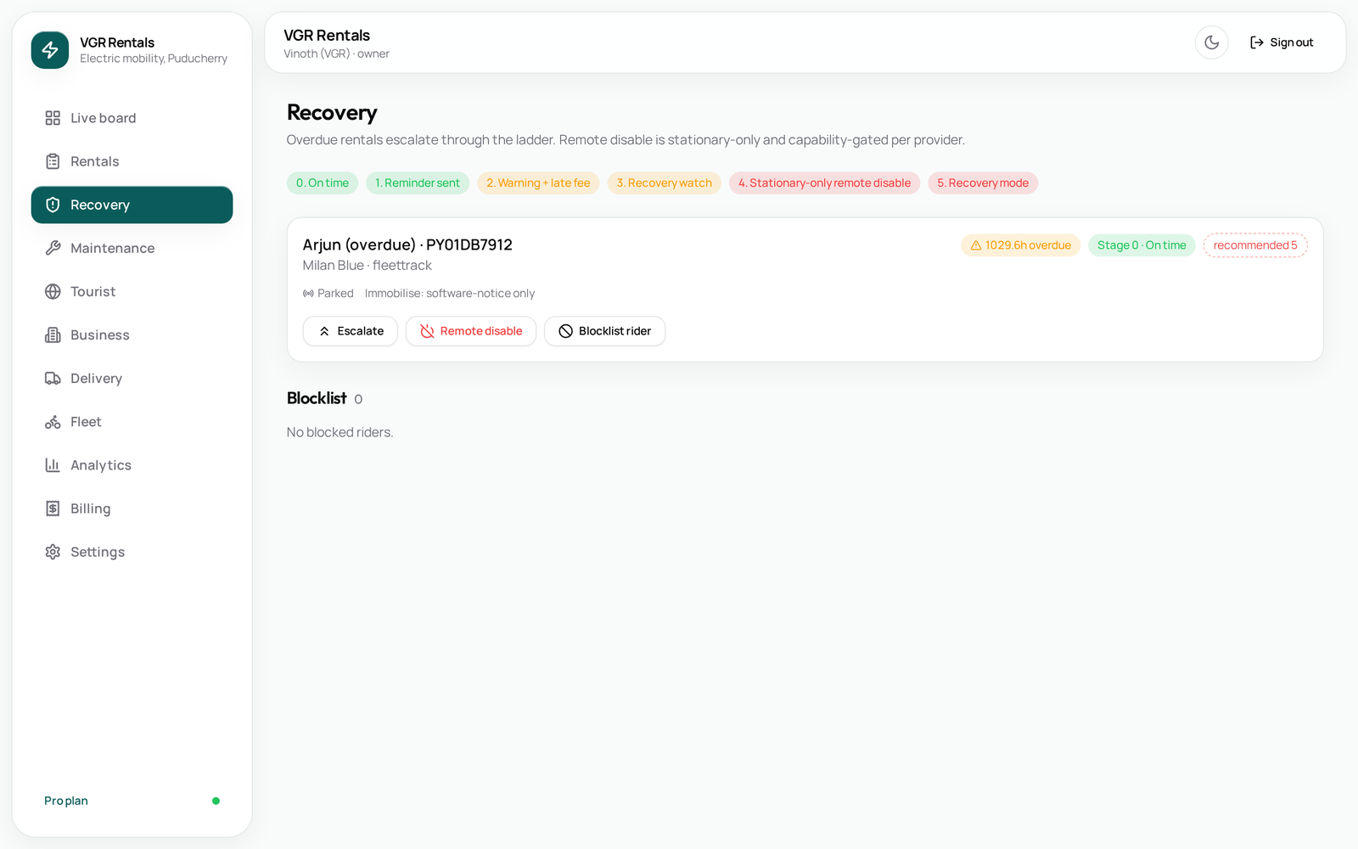Click the '2. Warning + late fee' chip
The height and width of the screenshot is (849, 1358).
(538, 183)
